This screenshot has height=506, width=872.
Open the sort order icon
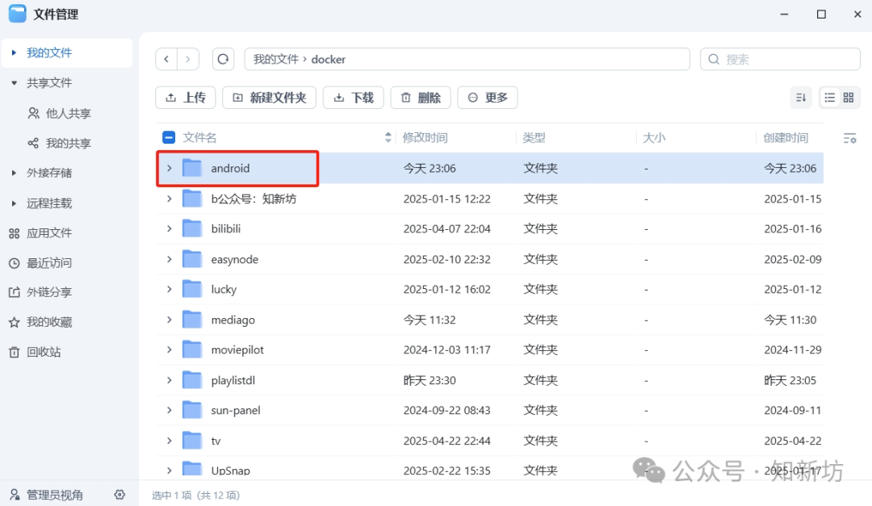pos(800,97)
